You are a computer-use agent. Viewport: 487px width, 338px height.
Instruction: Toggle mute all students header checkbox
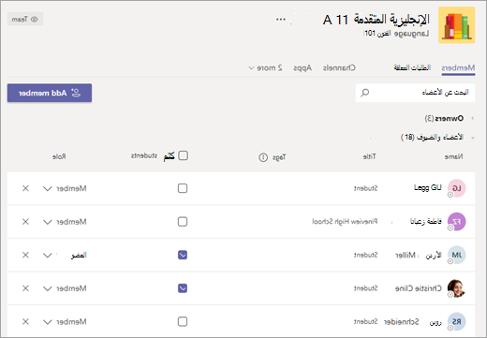click(183, 155)
